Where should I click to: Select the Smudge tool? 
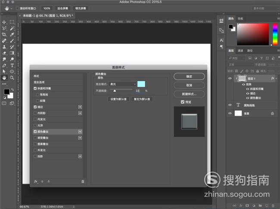(x=4, y=59)
